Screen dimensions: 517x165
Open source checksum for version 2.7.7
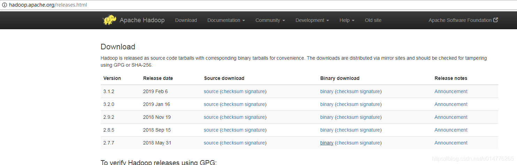click(x=233, y=143)
